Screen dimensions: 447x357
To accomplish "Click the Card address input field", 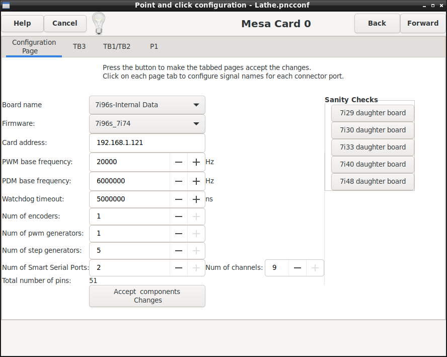I will pyautogui.click(x=147, y=143).
